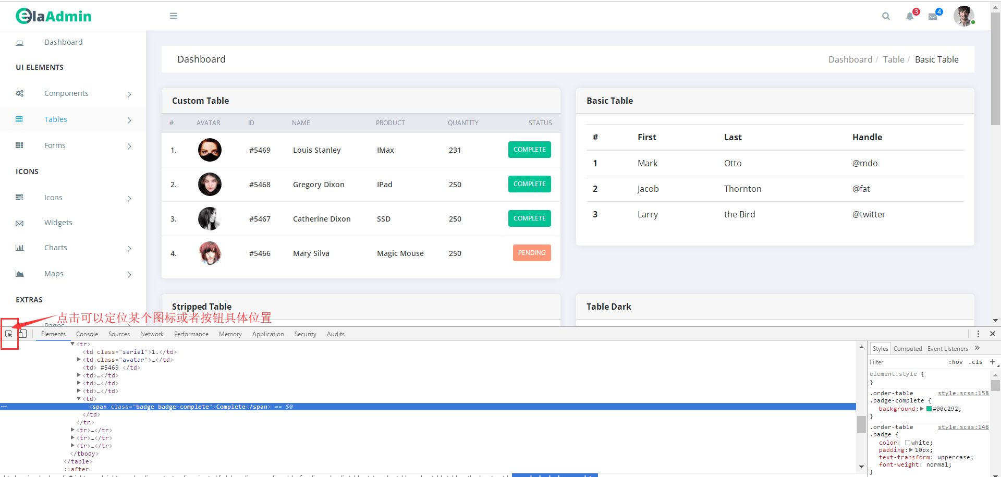The height and width of the screenshot is (477, 1001).
Task: Toggle :hov element state panel
Action: coord(955,362)
